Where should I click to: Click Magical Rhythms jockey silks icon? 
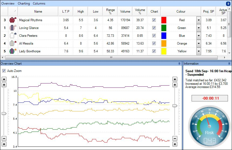(x=13, y=20)
